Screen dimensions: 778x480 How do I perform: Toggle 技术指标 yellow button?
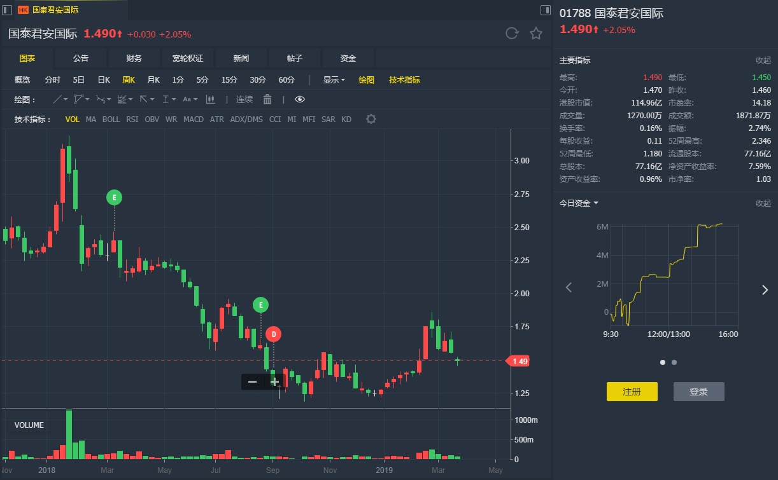404,80
